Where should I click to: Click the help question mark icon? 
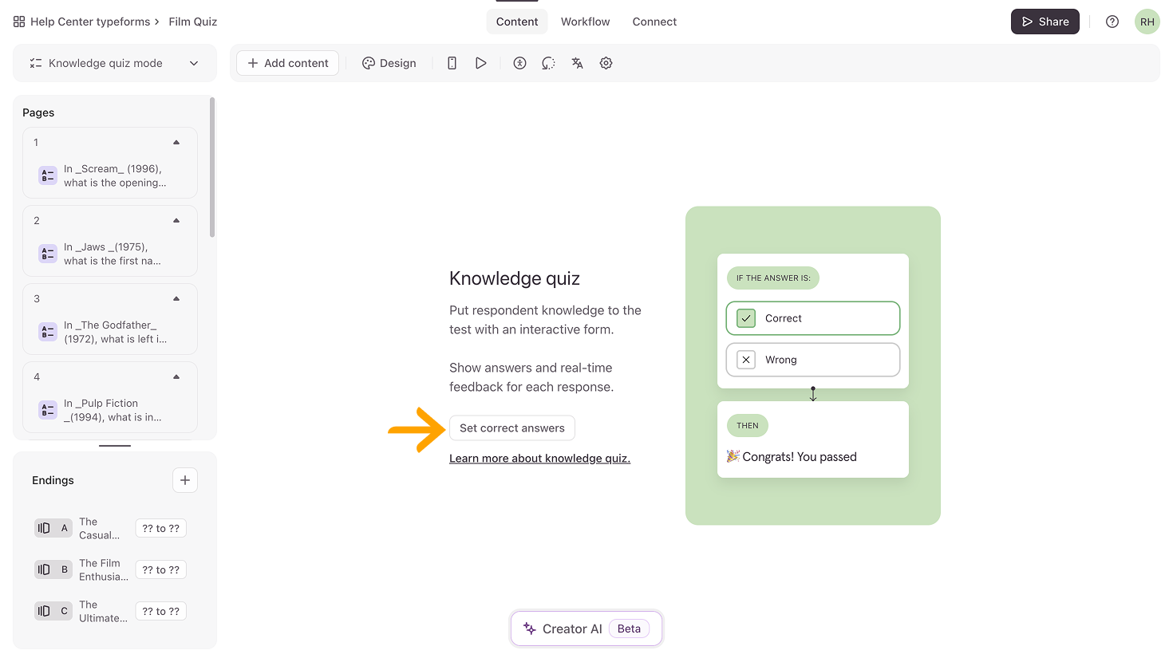[1112, 22]
